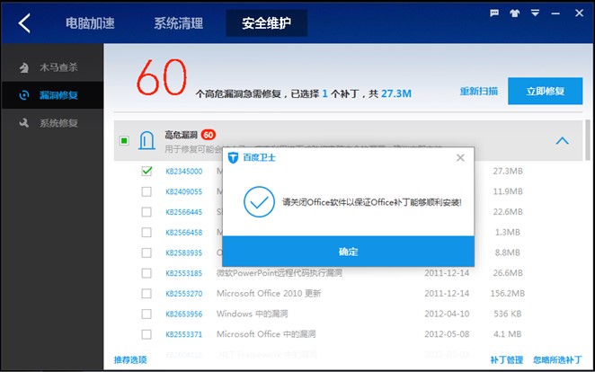This screenshot has height=372, width=595.
Task: Open the feedback message icon
Action: (x=494, y=13)
